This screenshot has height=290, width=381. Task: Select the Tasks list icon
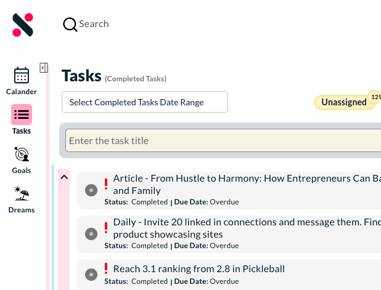pos(22,115)
